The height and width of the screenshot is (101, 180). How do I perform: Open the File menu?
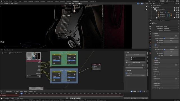point(4,1)
